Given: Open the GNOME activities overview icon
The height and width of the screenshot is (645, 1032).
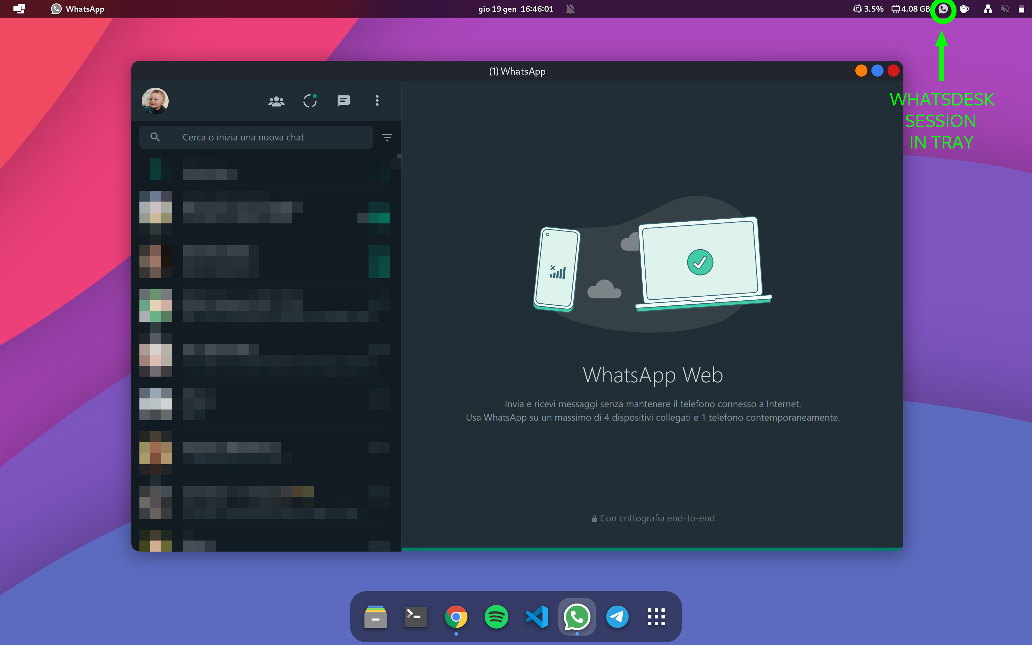Looking at the screenshot, I should click(19, 8).
